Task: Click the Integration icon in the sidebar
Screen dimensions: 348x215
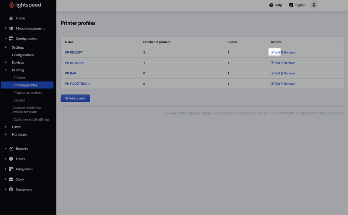Action: [11, 169]
